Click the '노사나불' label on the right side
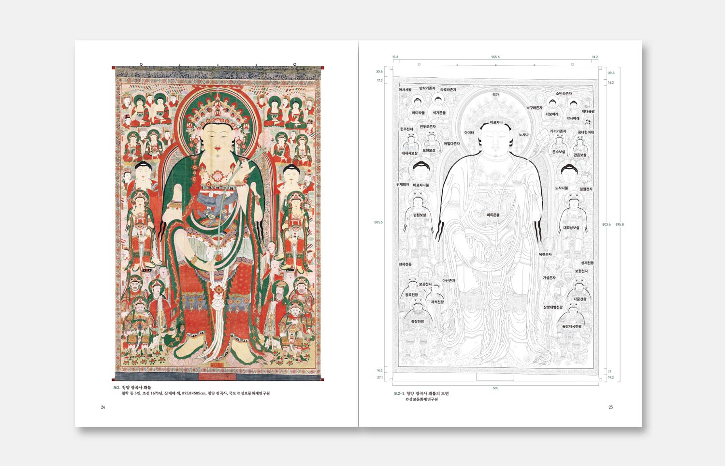725x466 pixels. 562,188
